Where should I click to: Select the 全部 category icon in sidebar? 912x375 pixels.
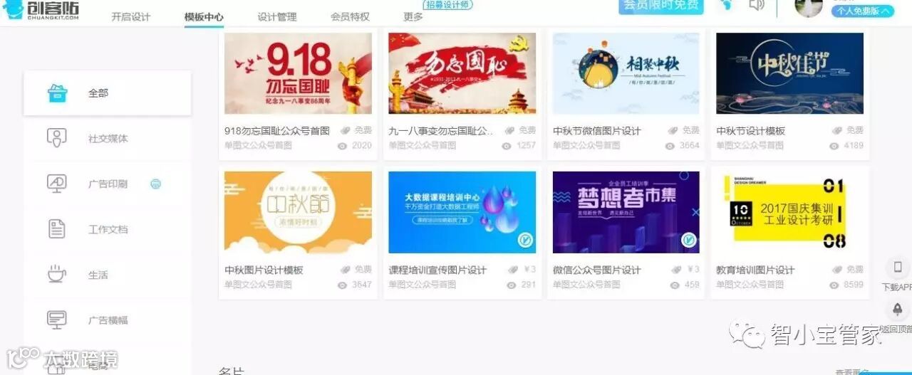[x=57, y=93]
